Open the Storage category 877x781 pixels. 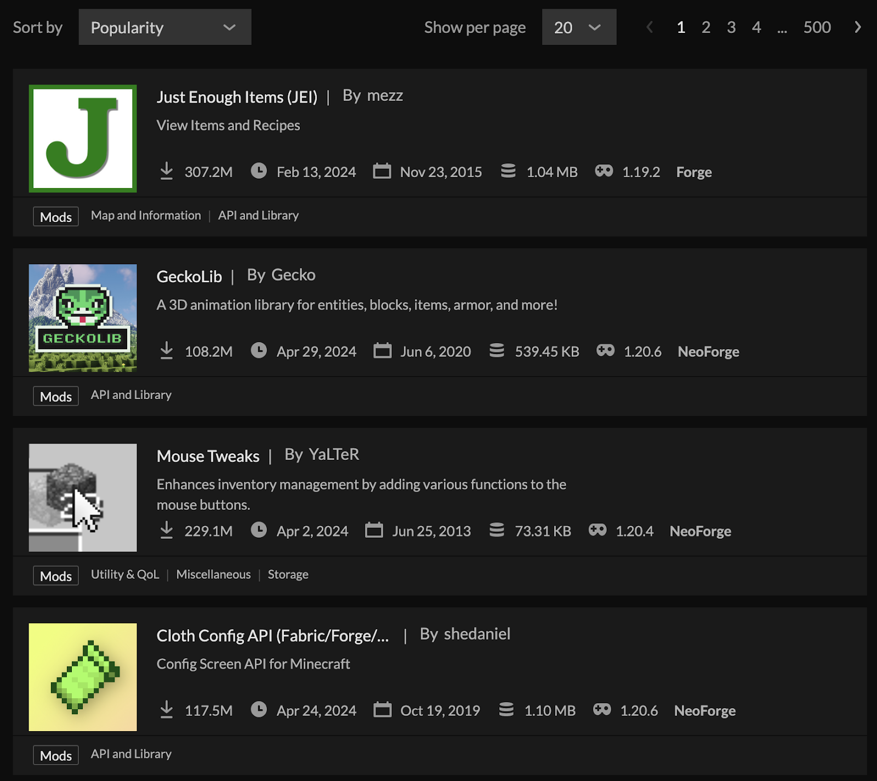tap(288, 574)
